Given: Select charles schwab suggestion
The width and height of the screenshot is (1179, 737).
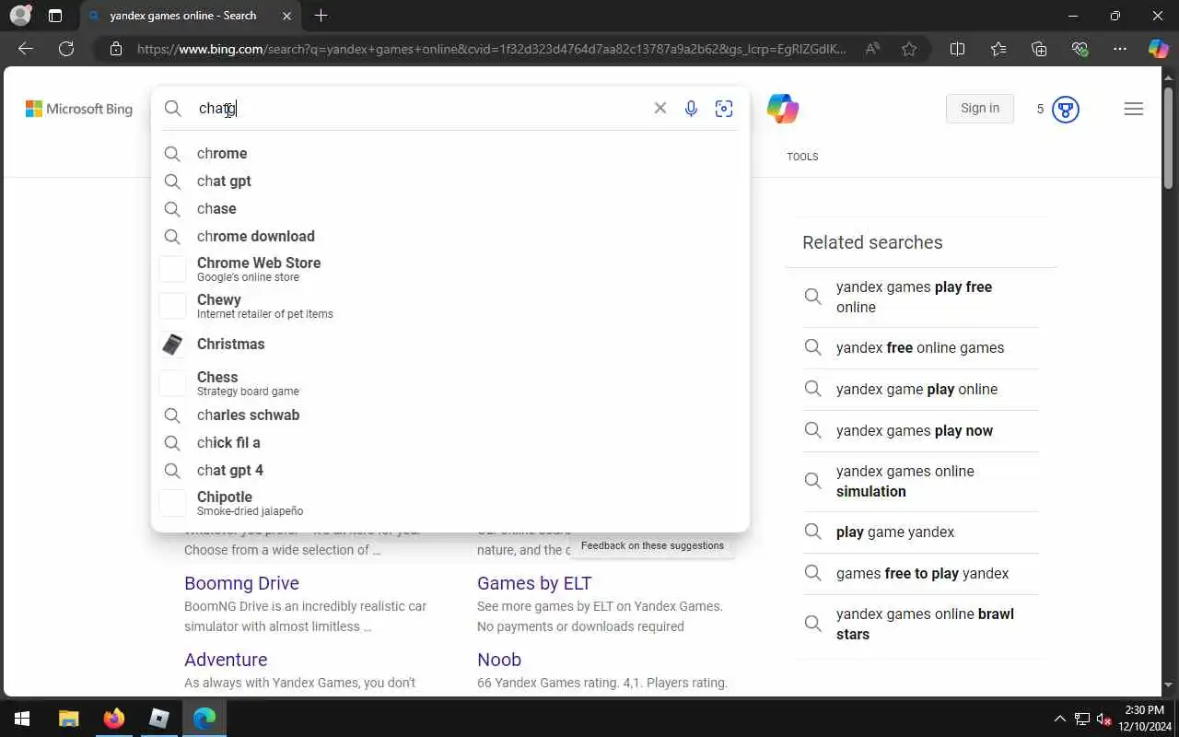Looking at the screenshot, I should click(450, 415).
